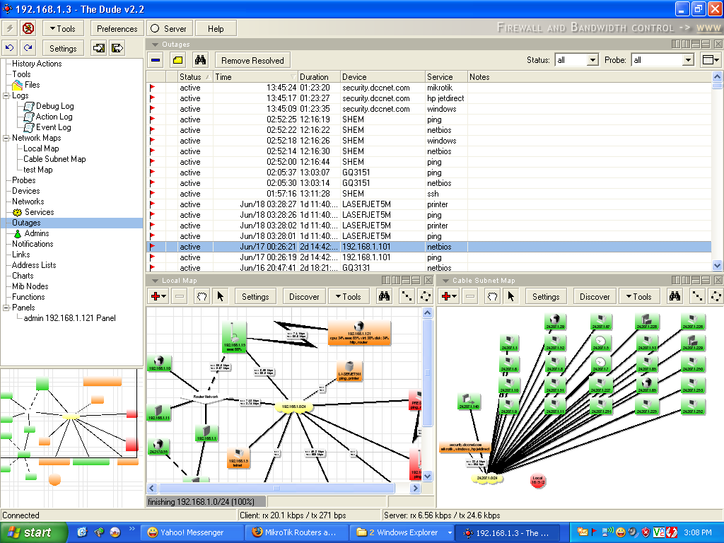Screen dimensions: 724x543
Task: Collapse the Logs tree node
Action: coord(6,95)
